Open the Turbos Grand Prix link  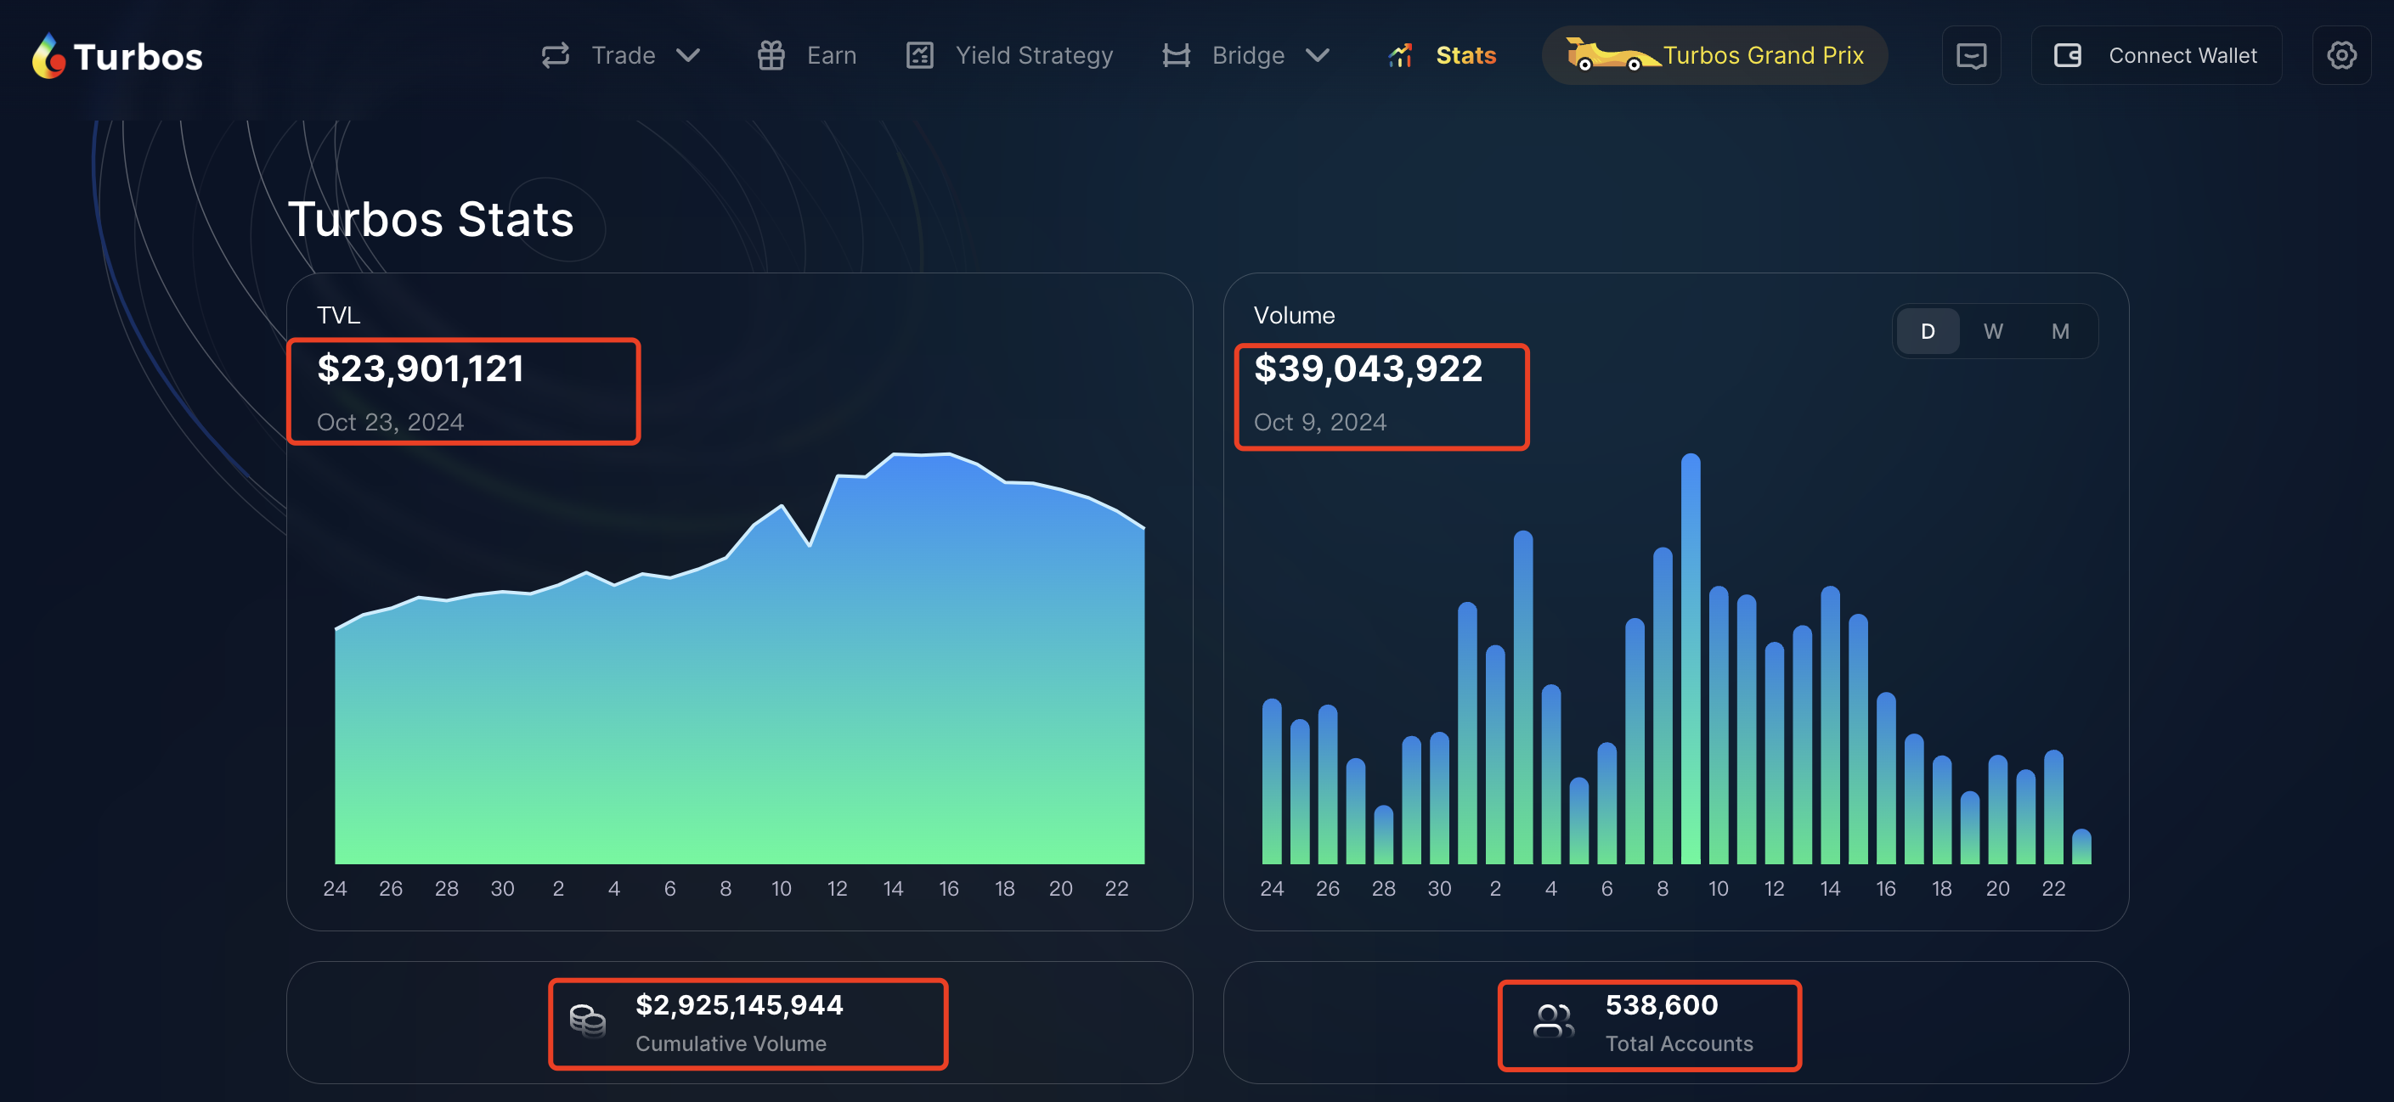click(x=1762, y=56)
